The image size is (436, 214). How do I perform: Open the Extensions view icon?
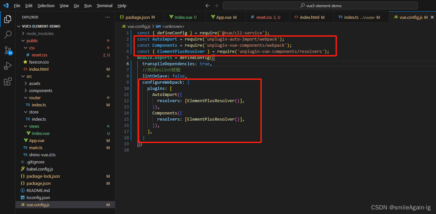click(x=7, y=82)
